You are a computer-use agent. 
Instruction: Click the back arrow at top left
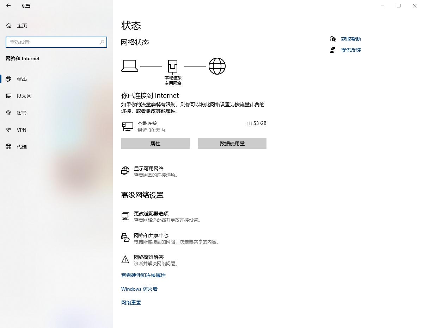pos(9,6)
